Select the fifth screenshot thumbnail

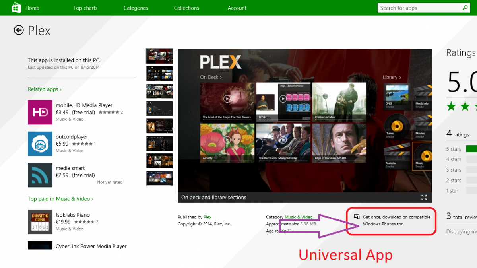point(159,126)
